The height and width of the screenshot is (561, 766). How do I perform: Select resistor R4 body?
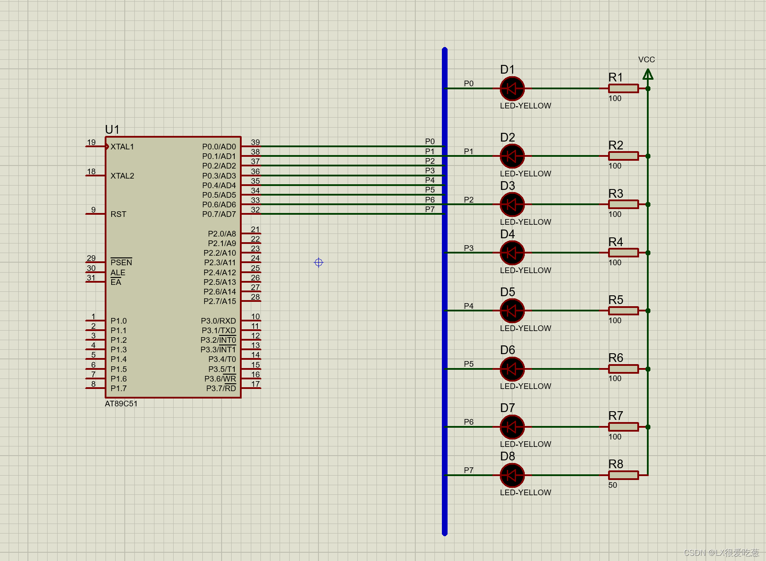(623, 253)
